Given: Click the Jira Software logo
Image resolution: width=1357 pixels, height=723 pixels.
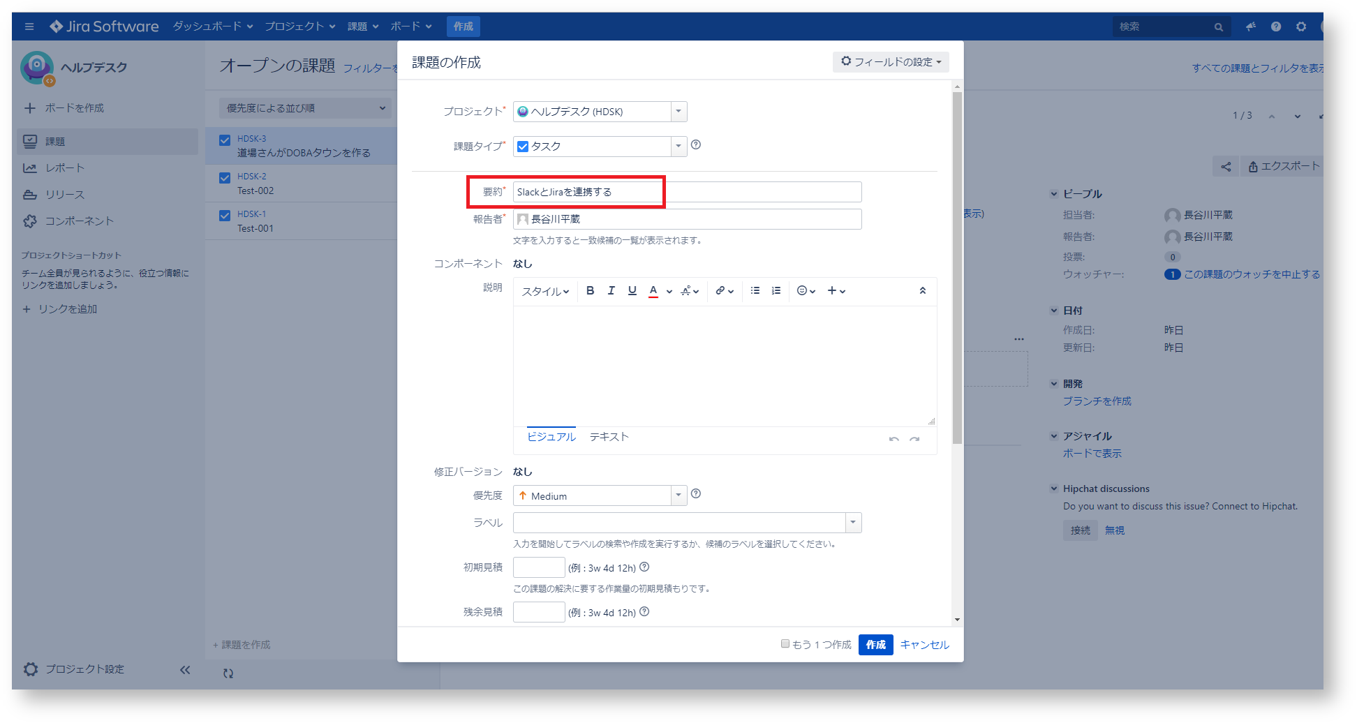Looking at the screenshot, I should (x=104, y=27).
